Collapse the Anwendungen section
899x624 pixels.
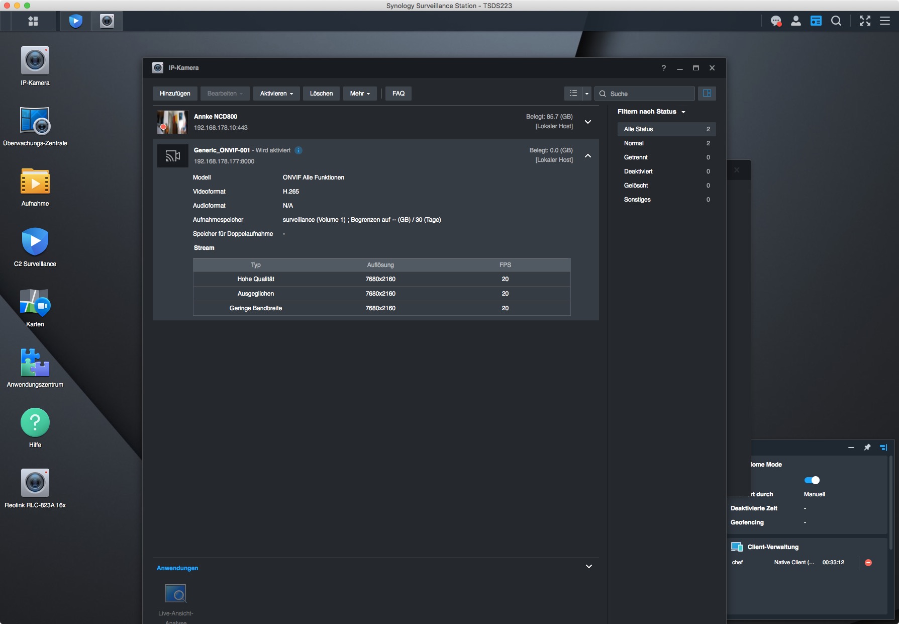(589, 567)
